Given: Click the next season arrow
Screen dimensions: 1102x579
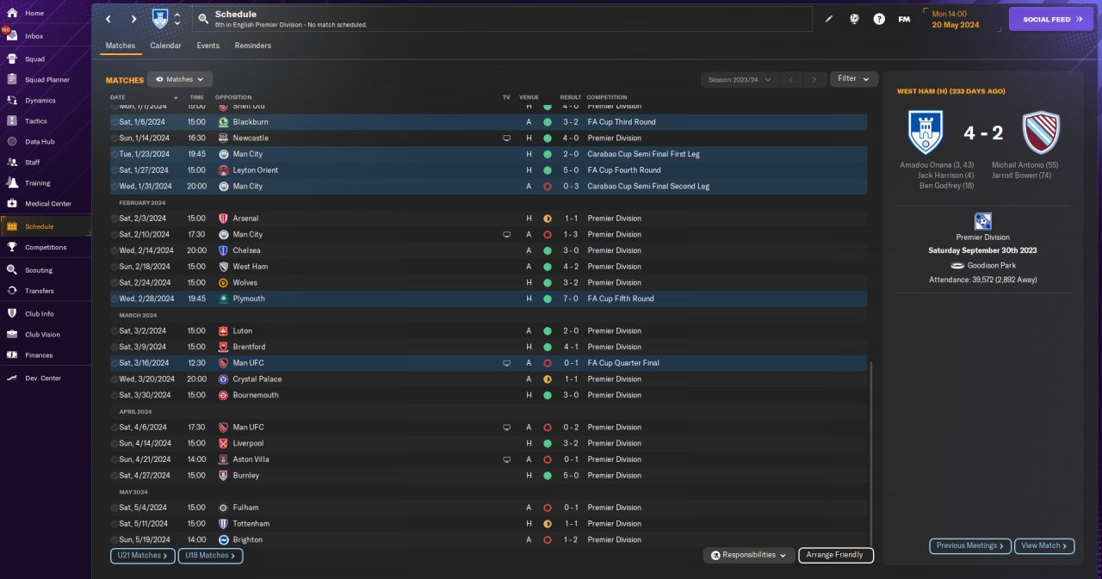Looking at the screenshot, I should coord(814,79).
